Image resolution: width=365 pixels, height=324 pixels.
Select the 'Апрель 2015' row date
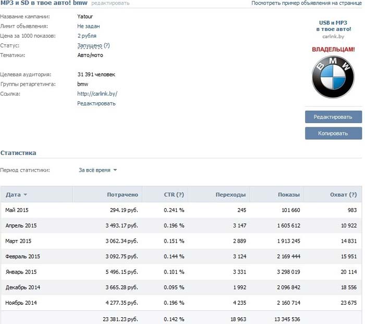coord(21,225)
